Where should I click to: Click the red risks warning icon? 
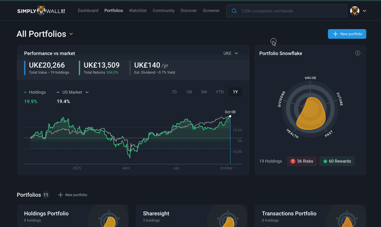(x=293, y=161)
